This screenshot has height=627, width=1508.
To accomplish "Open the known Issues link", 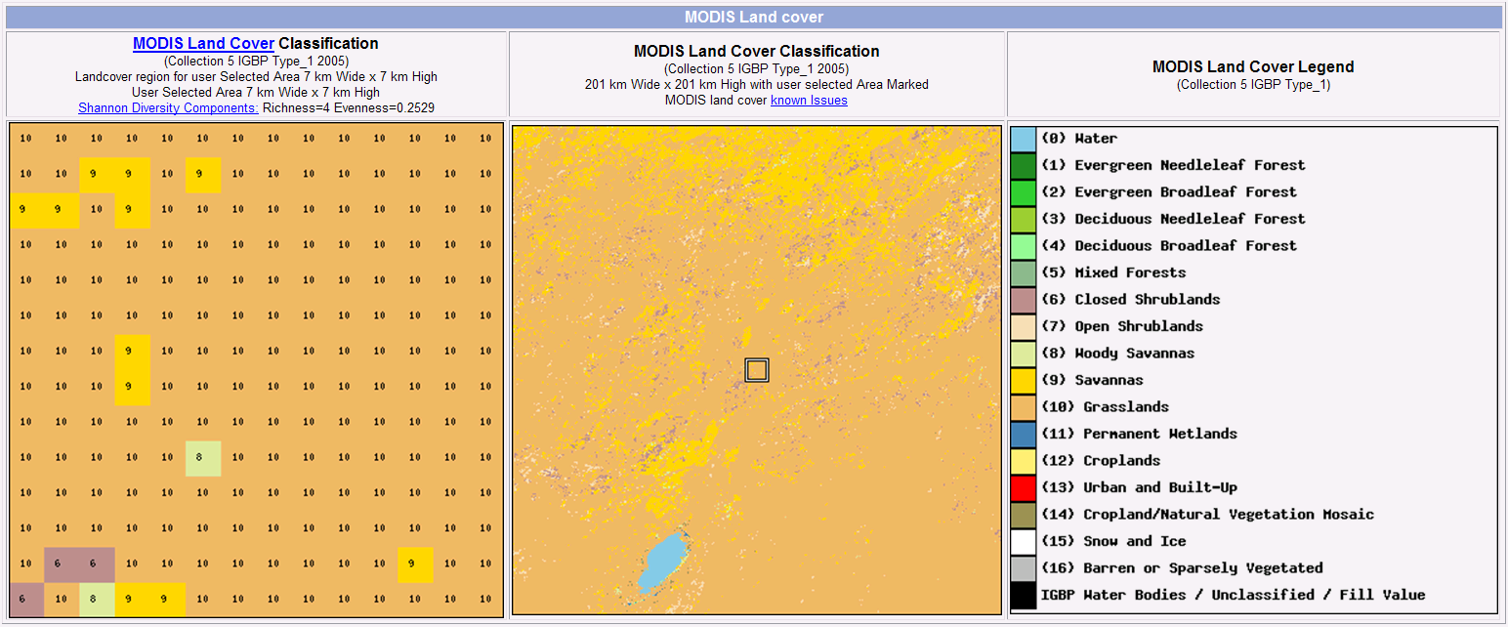I will [x=809, y=100].
